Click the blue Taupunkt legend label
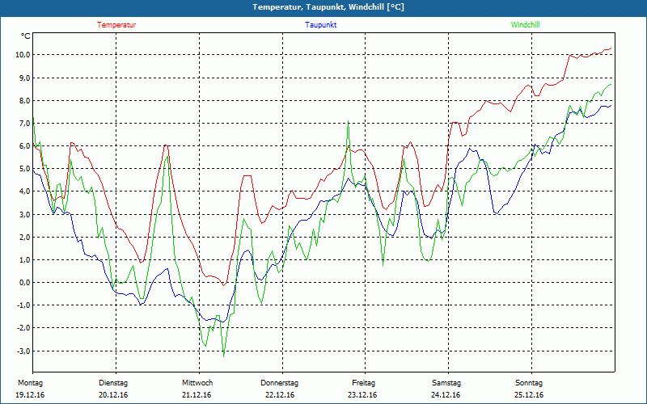647x404 pixels. [320, 25]
